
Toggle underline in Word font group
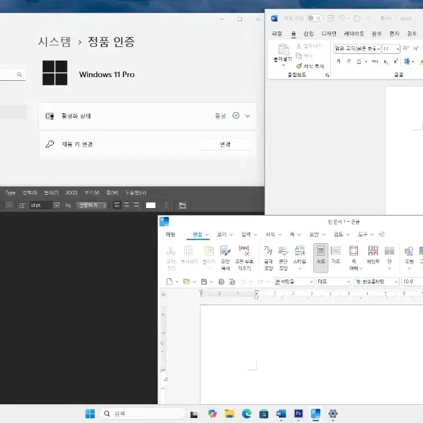pyautogui.click(x=358, y=61)
